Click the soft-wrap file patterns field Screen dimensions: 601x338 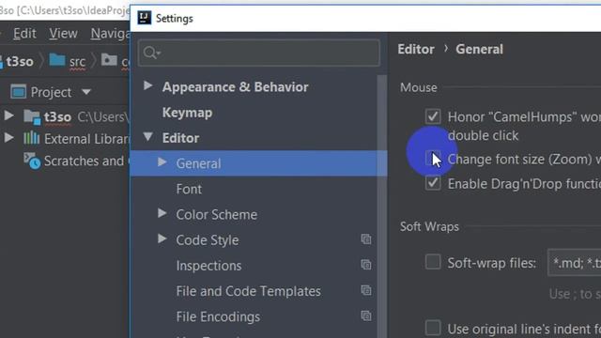click(574, 263)
